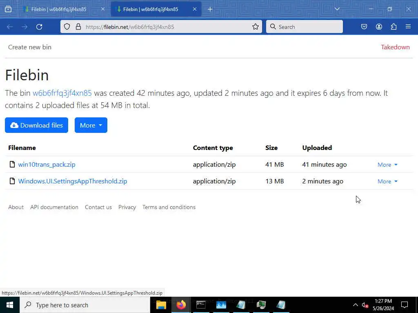Image resolution: width=418 pixels, height=313 pixels.
Task: Expand More menu for win10trans_pack.zip row
Action: pos(387,165)
